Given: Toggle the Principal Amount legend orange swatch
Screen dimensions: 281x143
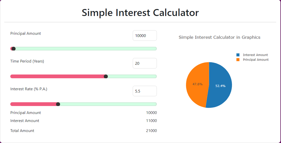Looking at the screenshot, I should pos(238,60).
